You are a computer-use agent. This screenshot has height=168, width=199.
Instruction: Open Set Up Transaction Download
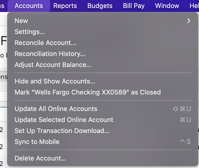pos(62,131)
